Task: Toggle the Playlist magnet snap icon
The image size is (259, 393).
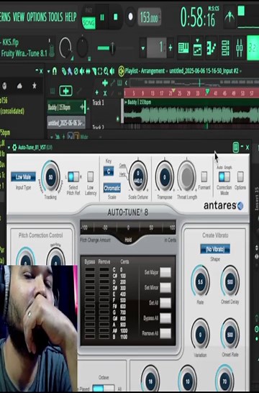Action: [55, 71]
